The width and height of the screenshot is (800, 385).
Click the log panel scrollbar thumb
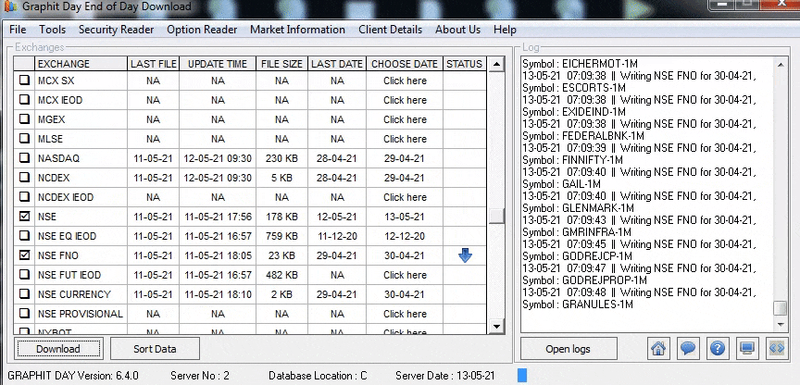781,308
